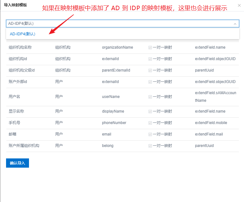Close the 导入映射模板 dialog

[239, 5]
